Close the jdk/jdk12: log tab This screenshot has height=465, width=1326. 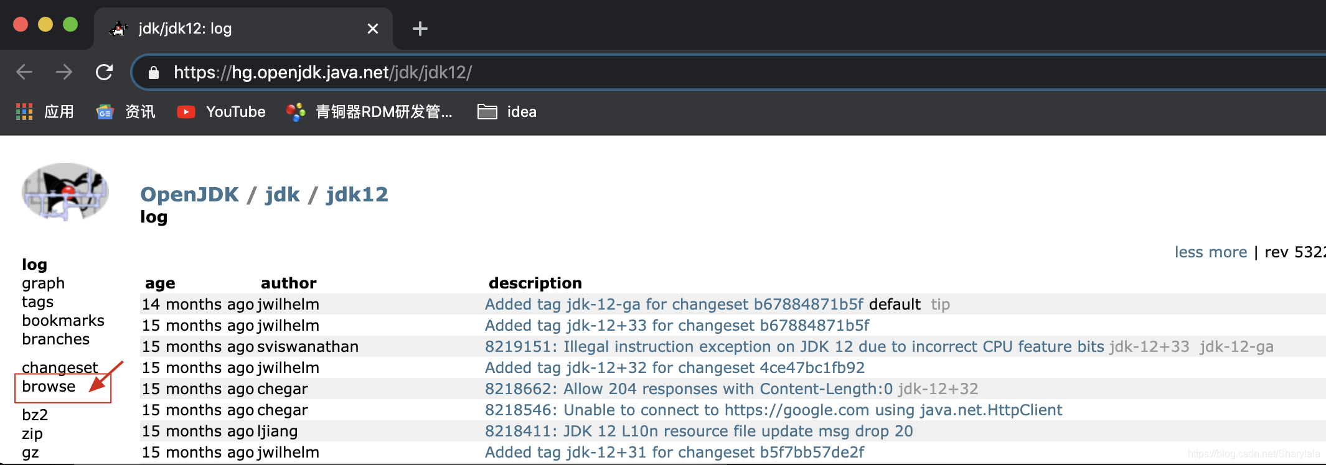pos(373,29)
